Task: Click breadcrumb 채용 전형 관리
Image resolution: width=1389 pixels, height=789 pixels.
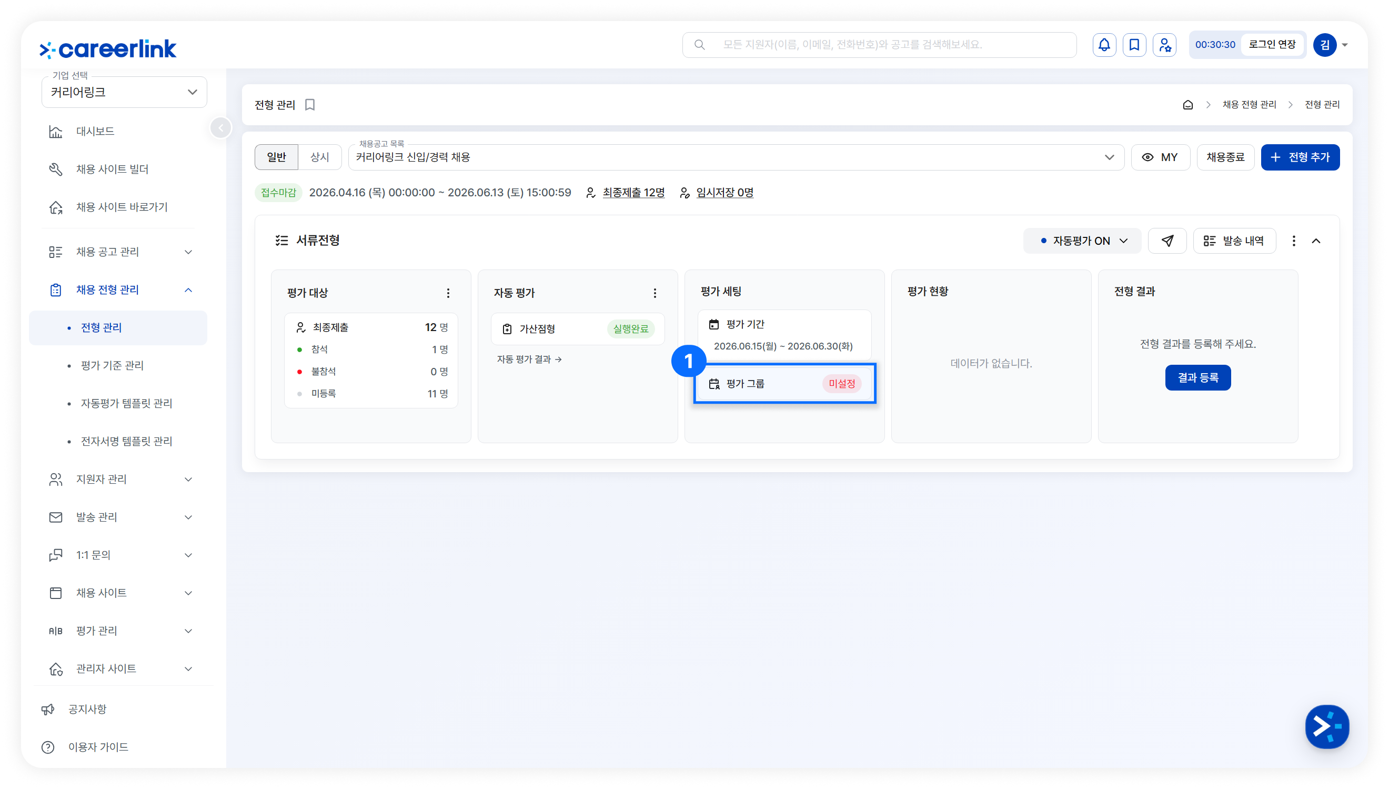Action: pos(1249,105)
